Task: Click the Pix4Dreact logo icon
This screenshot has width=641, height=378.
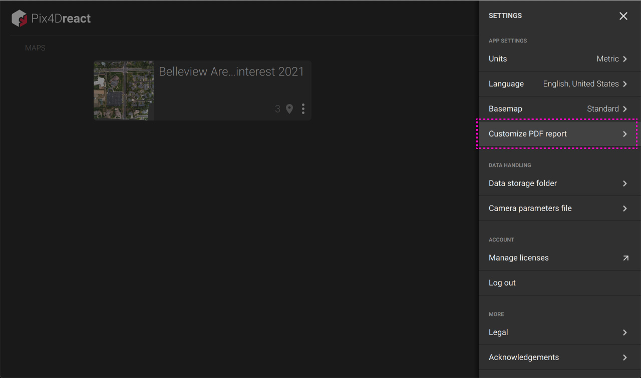Action: [20, 18]
